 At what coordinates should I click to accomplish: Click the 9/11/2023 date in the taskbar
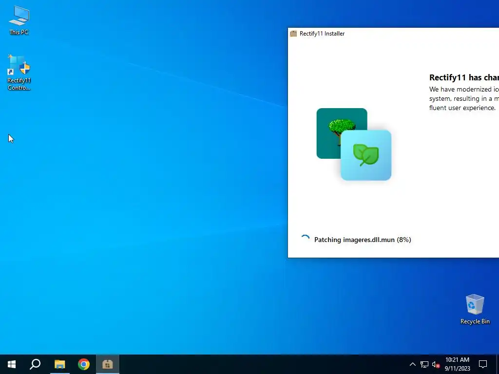[x=457, y=369]
